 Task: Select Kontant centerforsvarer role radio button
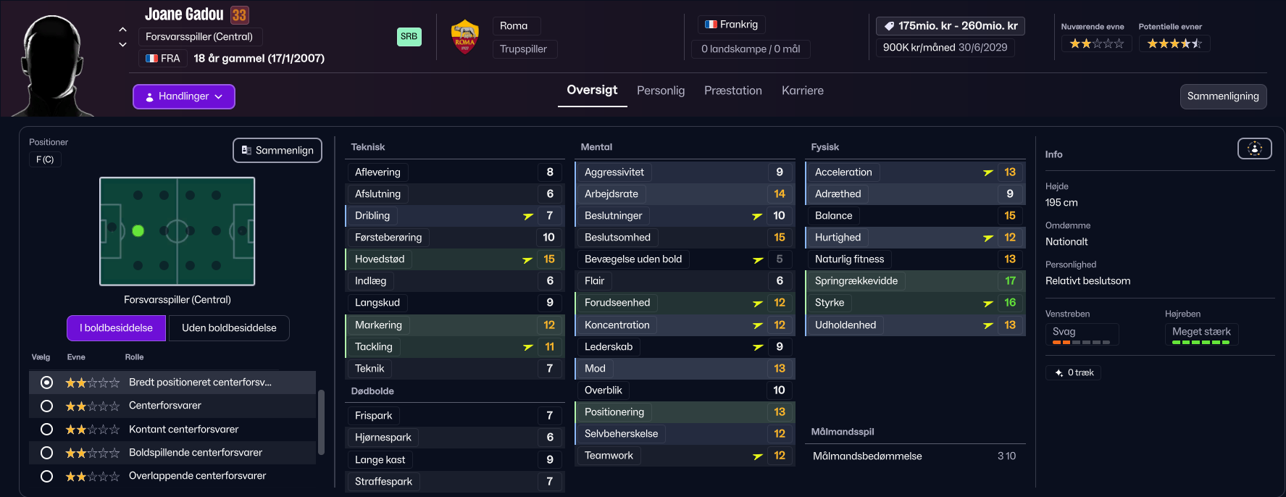(46, 429)
